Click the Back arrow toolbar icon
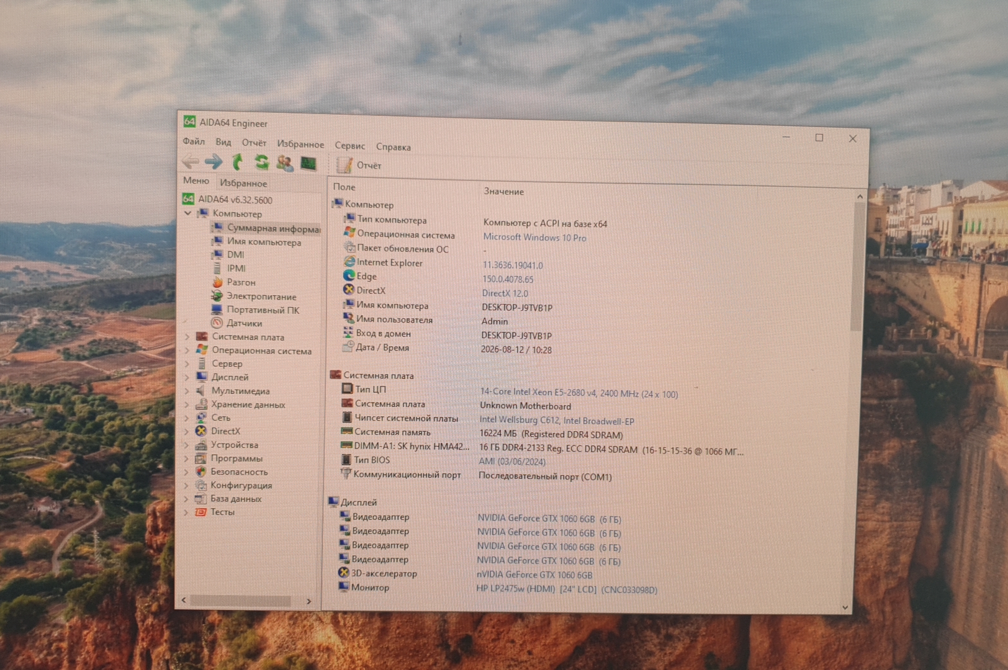The width and height of the screenshot is (1008, 670). coord(191,162)
